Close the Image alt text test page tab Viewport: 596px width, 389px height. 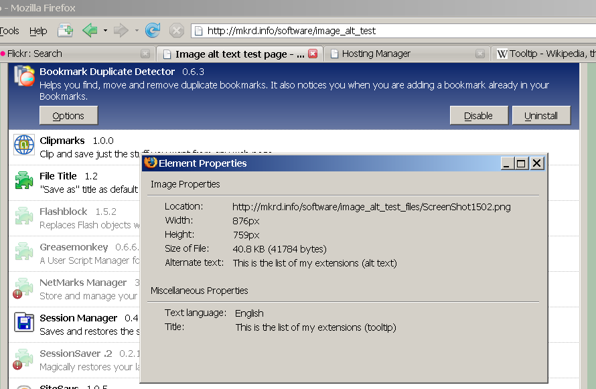[313, 54]
